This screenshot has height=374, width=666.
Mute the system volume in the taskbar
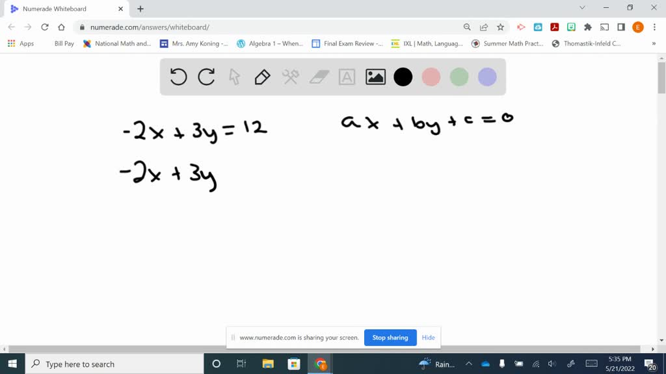pos(552,364)
